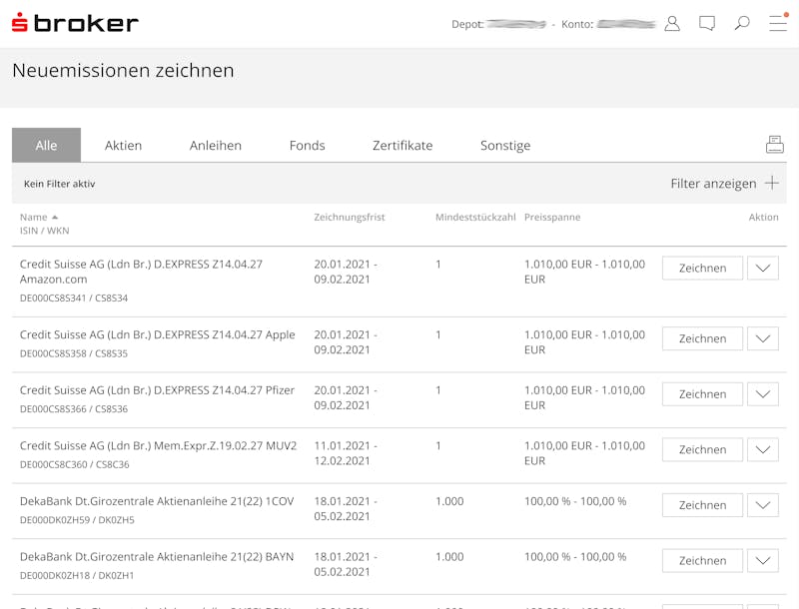Viewport: 799px width, 609px height.
Task: Sort by Name column arrow
Action: tap(55, 218)
